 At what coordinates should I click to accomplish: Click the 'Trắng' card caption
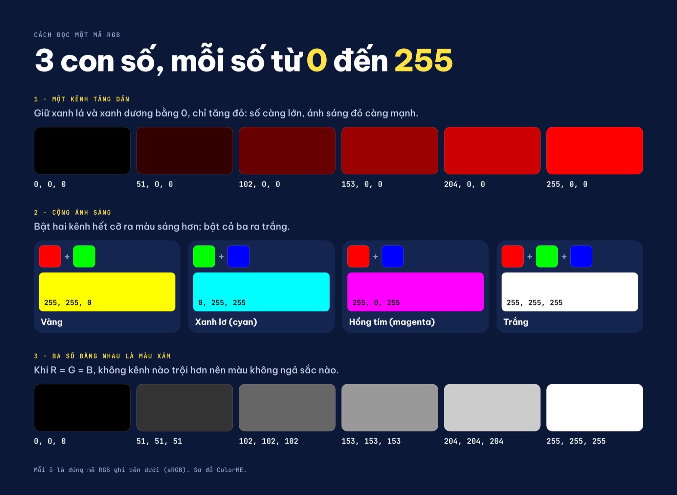click(516, 322)
